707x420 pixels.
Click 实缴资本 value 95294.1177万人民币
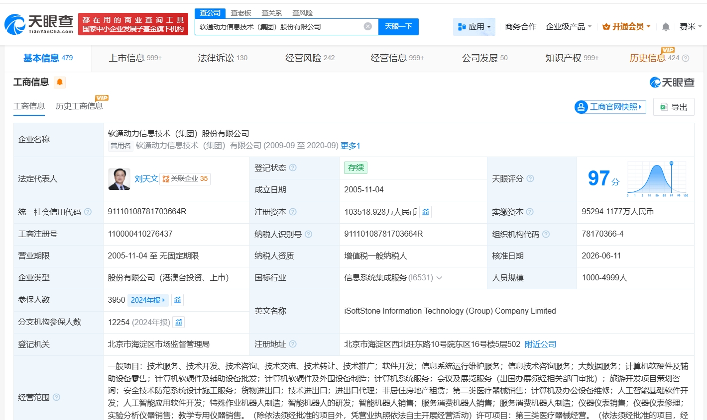(618, 212)
